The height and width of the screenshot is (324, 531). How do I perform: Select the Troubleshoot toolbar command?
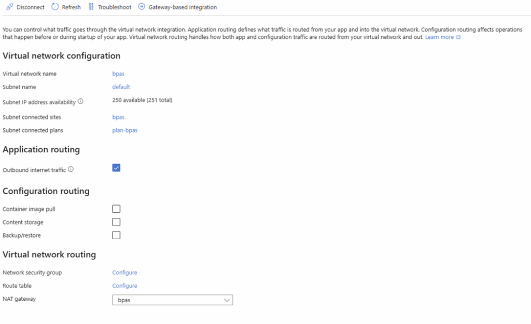tap(110, 7)
